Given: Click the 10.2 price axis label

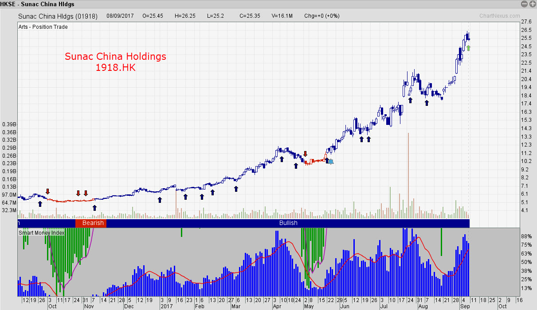Looking at the screenshot, I should (526, 161).
